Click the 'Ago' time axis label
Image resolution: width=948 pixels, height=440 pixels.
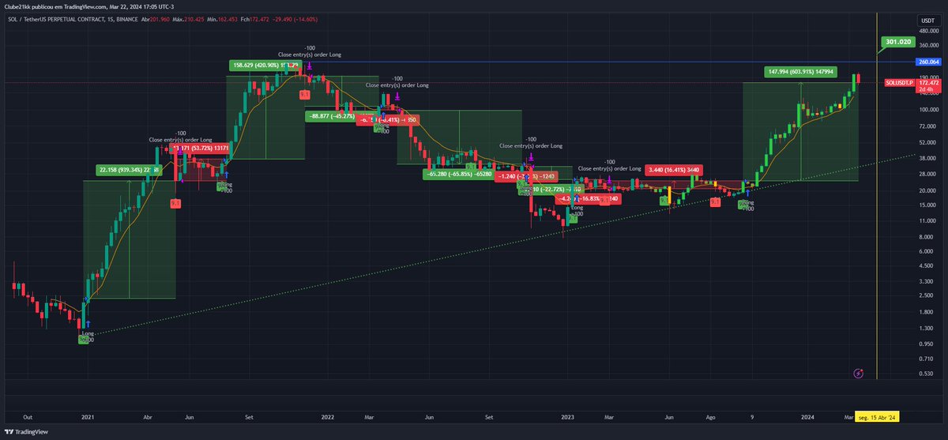tap(711, 416)
